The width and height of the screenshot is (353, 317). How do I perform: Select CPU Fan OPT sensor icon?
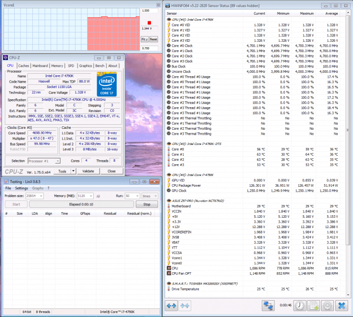tap(169, 273)
